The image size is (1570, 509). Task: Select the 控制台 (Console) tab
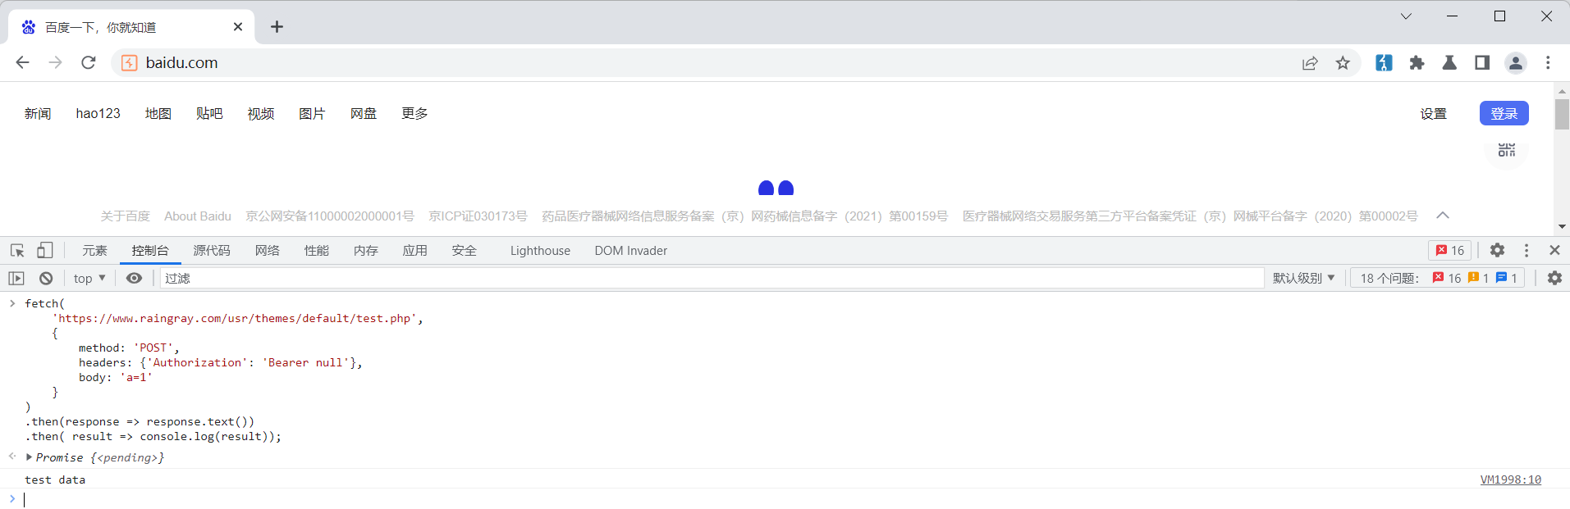click(150, 251)
